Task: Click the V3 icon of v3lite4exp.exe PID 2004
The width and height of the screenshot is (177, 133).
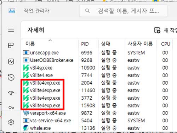Action: click(26, 83)
